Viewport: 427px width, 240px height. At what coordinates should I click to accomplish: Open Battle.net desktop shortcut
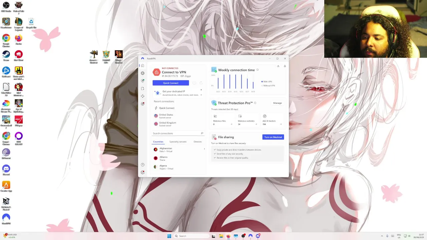pyautogui.click(x=6, y=72)
